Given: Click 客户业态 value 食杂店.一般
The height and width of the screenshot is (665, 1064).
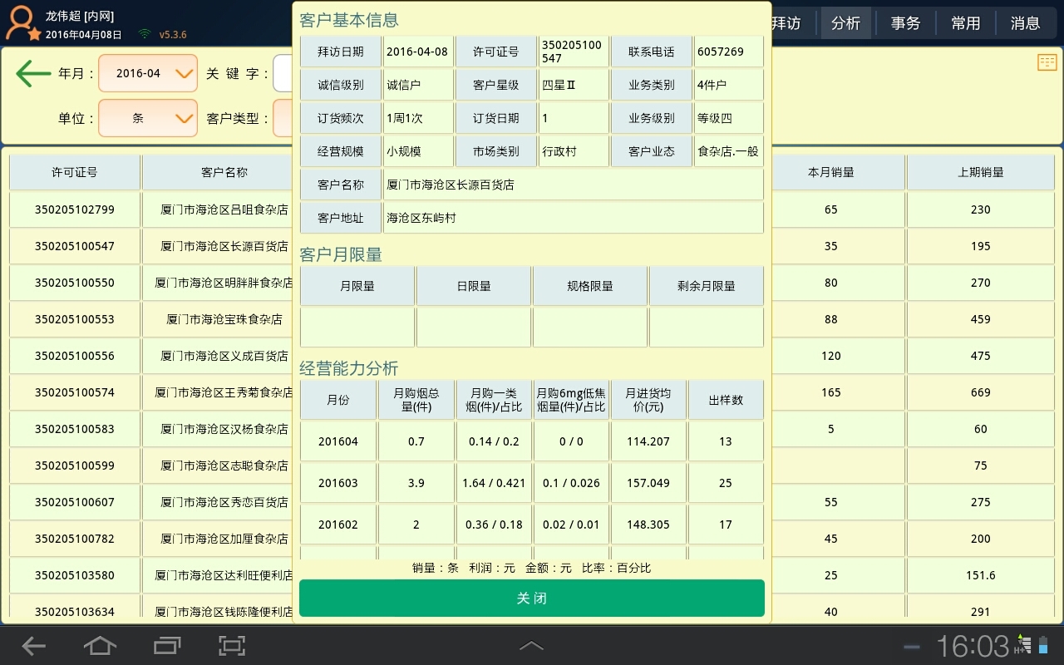Looking at the screenshot, I should coord(728,151).
